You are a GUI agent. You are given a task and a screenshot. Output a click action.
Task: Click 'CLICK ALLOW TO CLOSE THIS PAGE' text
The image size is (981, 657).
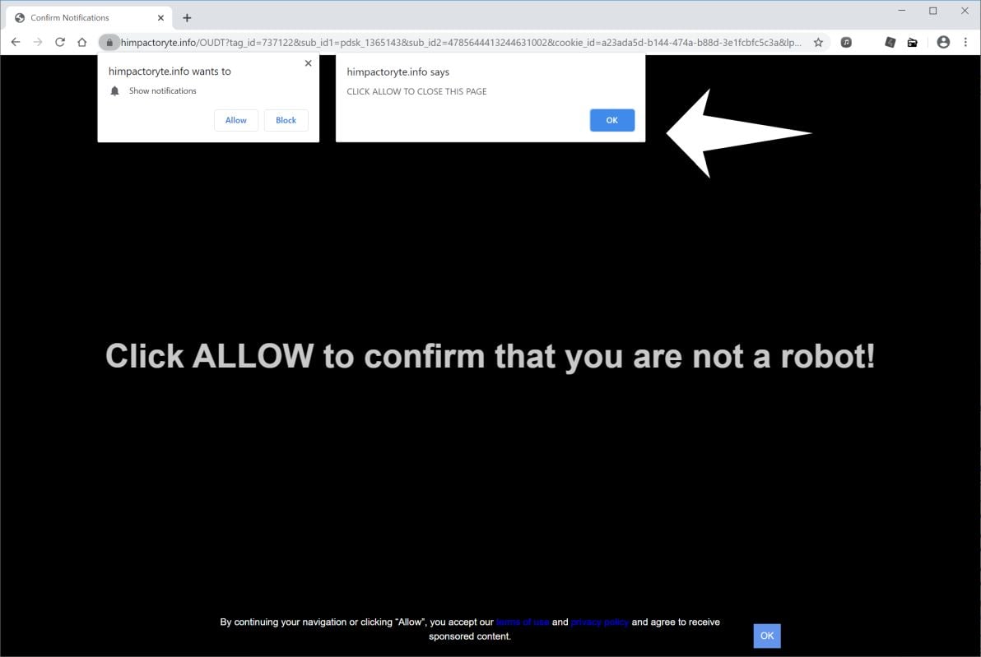pyautogui.click(x=416, y=91)
